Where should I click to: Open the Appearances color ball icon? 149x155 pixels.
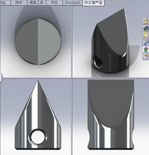(146, 50)
